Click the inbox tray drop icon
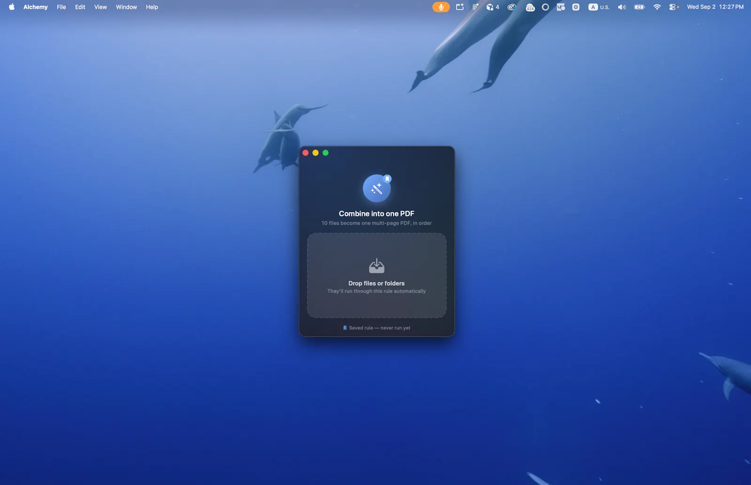 point(376,266)
